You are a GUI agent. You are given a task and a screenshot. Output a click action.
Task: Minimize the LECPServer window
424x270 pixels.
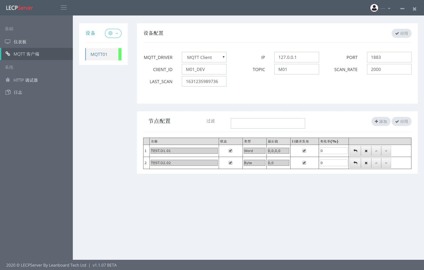[x=402, y=9]
